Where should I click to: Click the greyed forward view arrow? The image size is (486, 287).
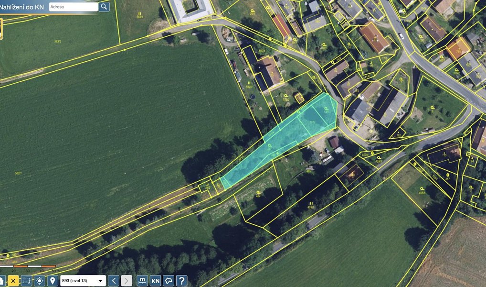pyautogui.click(x=127, y=281)
